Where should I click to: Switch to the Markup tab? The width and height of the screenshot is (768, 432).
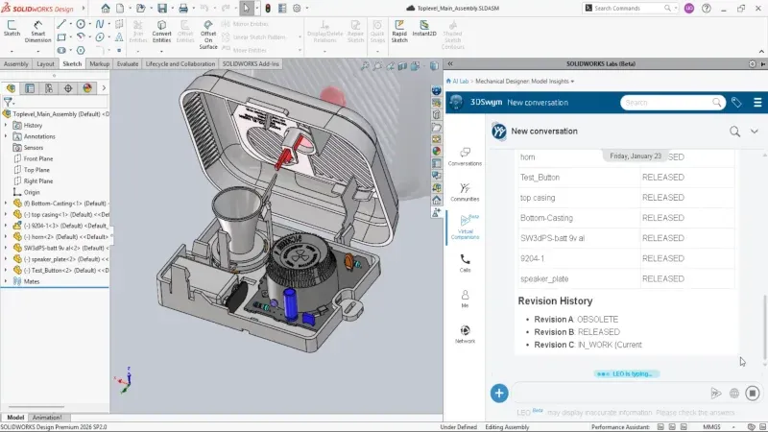click(x=100, y=63)
